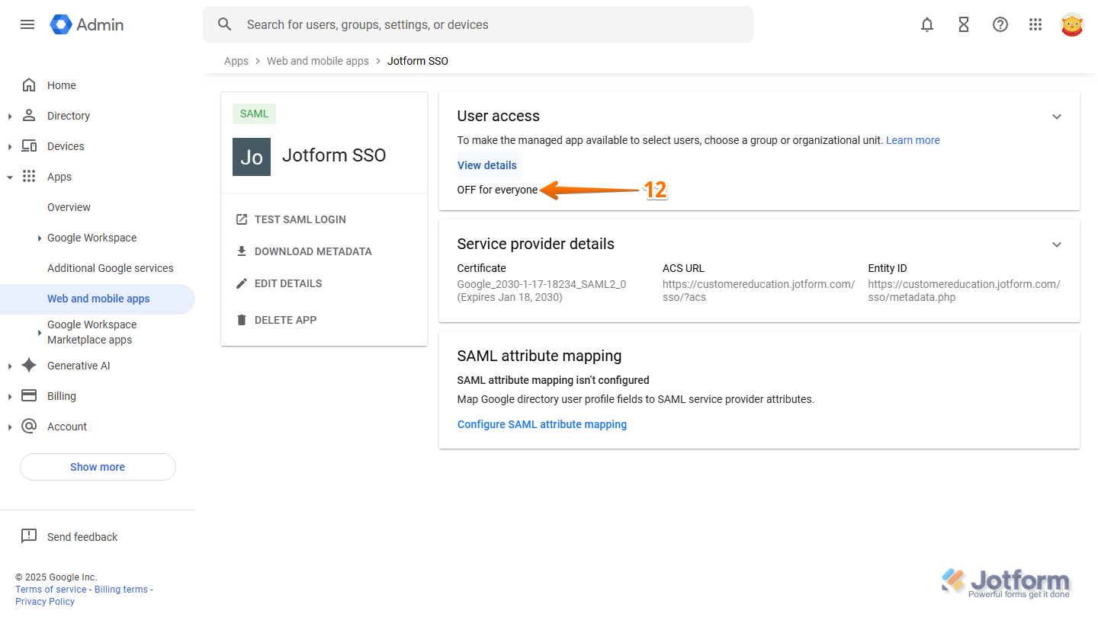This screenshot has height=617, width=1098.
Task: Open Additional Google services
Action: [x=111, y=268]
